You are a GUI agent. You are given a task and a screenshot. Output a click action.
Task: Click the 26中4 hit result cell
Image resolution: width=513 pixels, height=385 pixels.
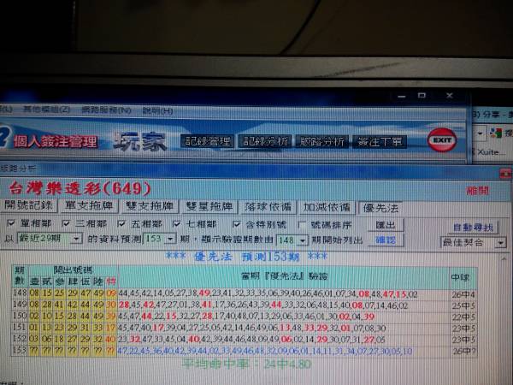click(x=463, y=294)
